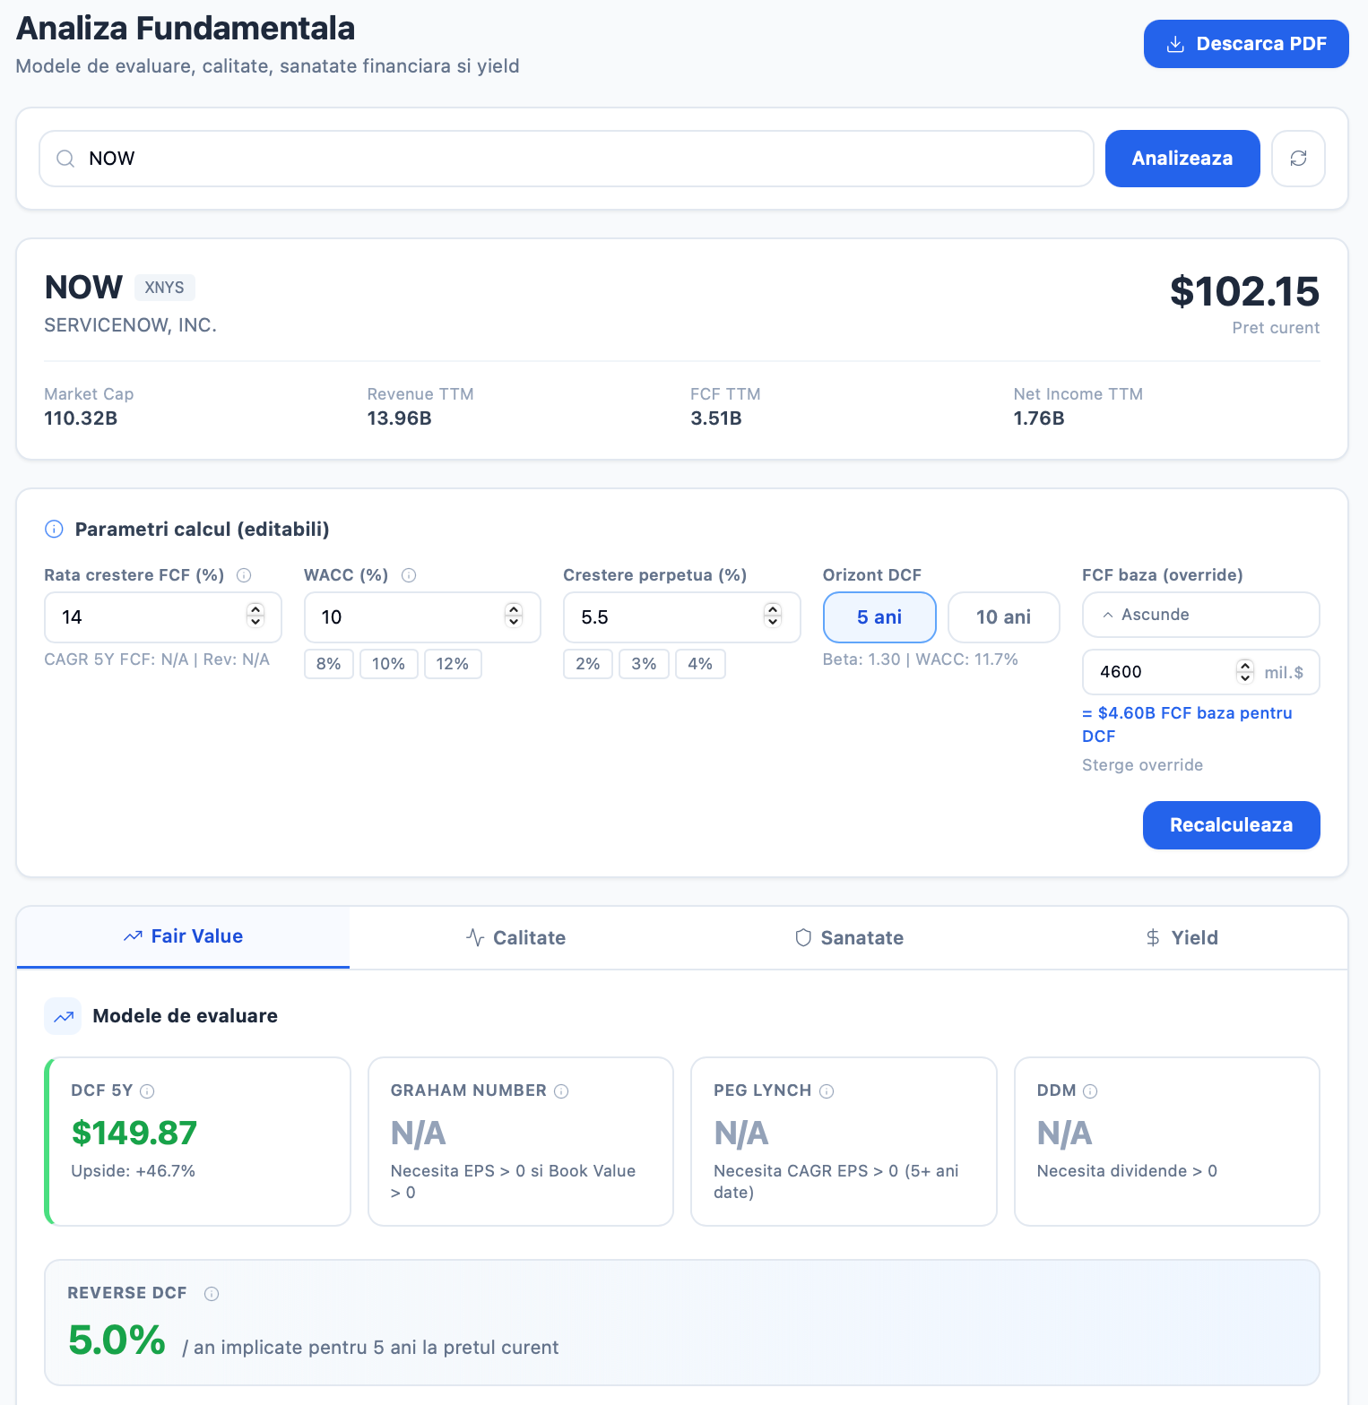The image size is (1368, 1405).
Task: Increment the Rata crestere FCF stepper
Action: (255, 609)
